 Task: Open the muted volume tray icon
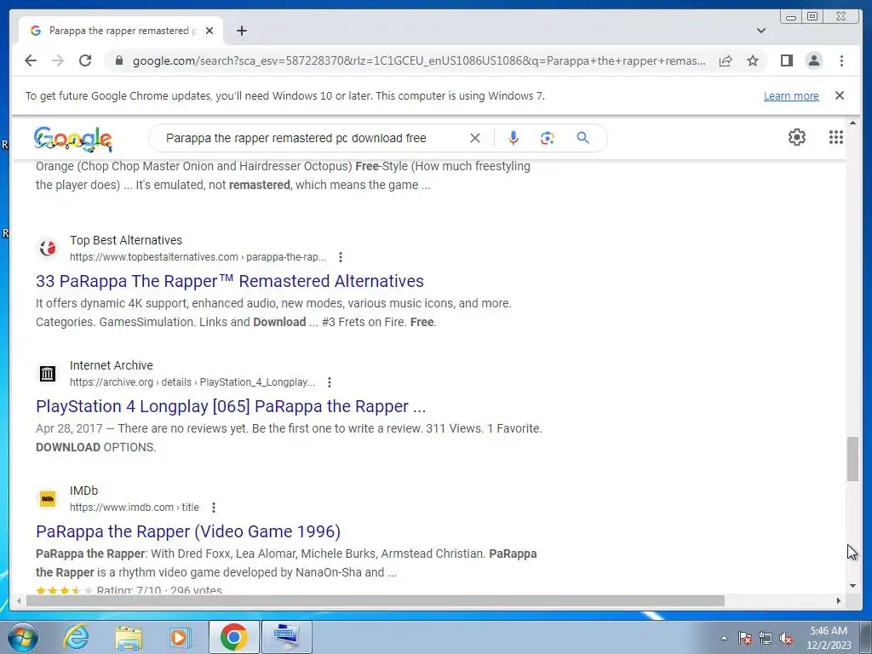click(x=786, y=638)
